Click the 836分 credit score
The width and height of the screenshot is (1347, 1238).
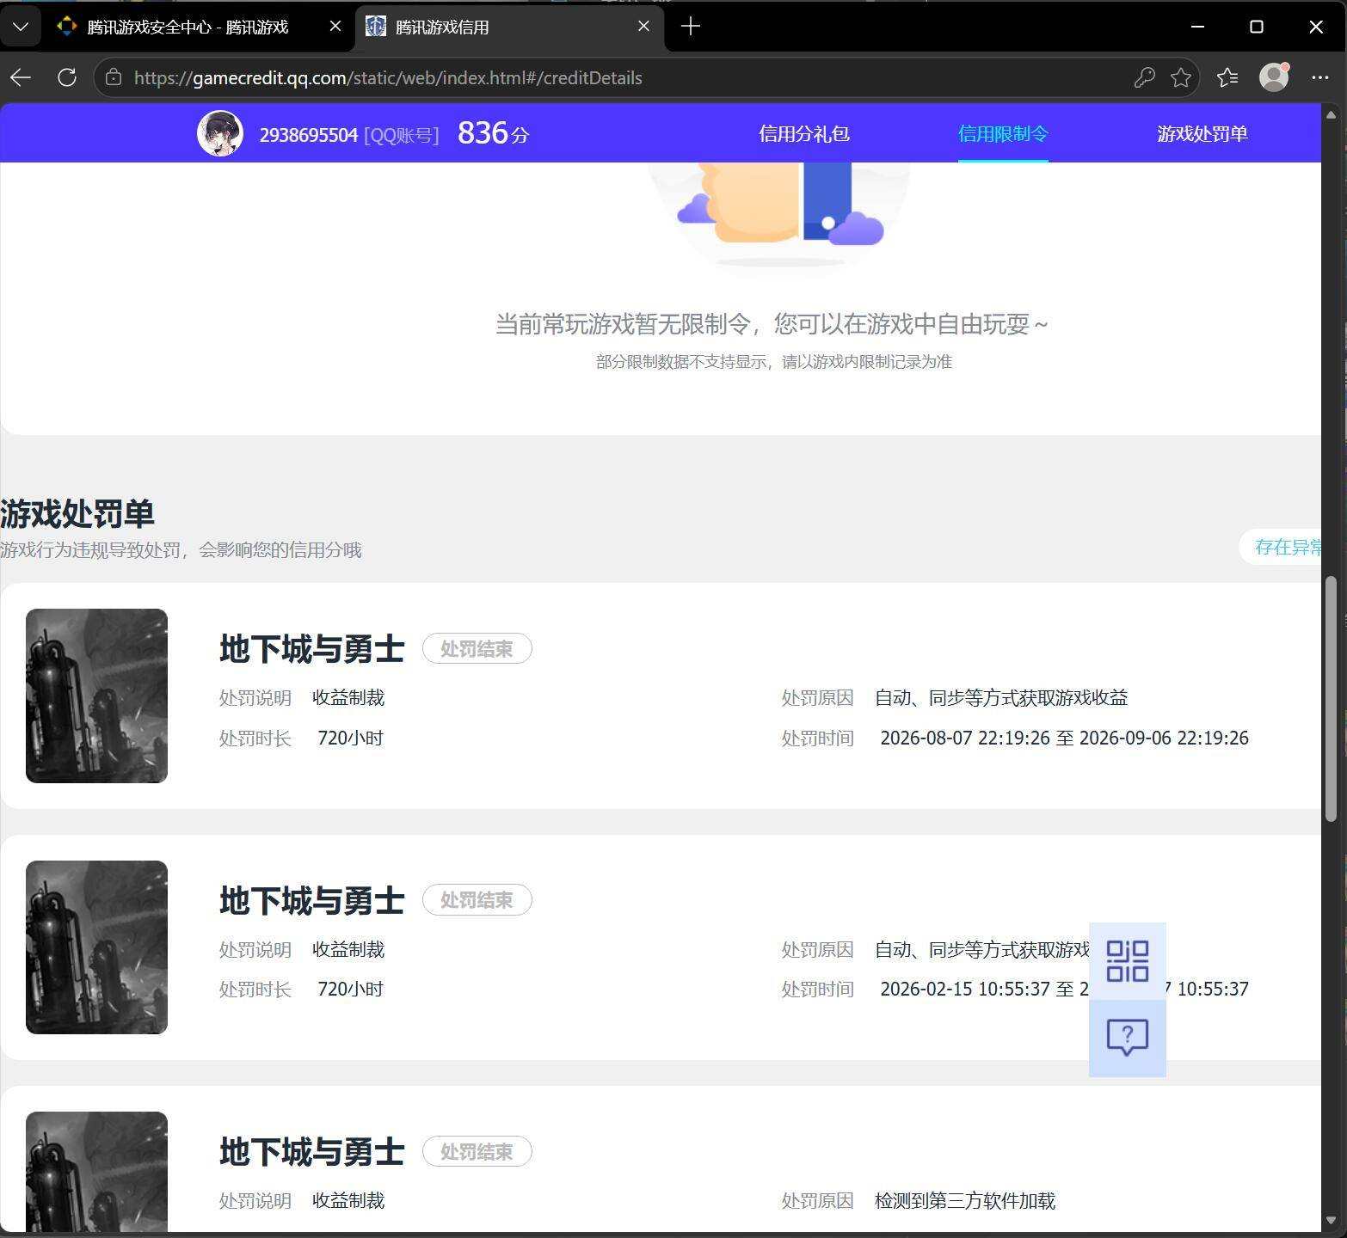pyautogui.click(x=493, y=133)
